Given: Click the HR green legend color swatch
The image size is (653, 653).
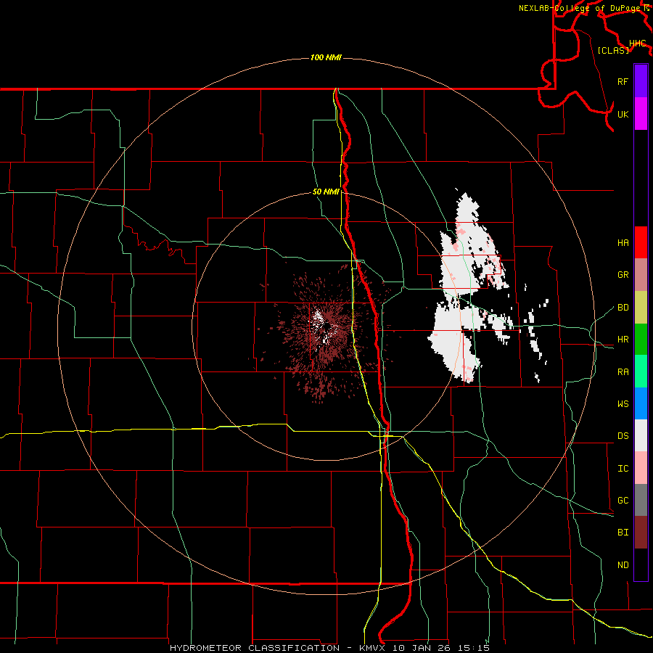Looking at the screenshot, I should click(x=641, y=340).
